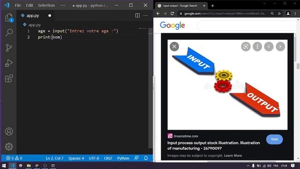The image size is (300, 169).
Task: Change end of line sequence CRLF
Action: coord(108,158)
